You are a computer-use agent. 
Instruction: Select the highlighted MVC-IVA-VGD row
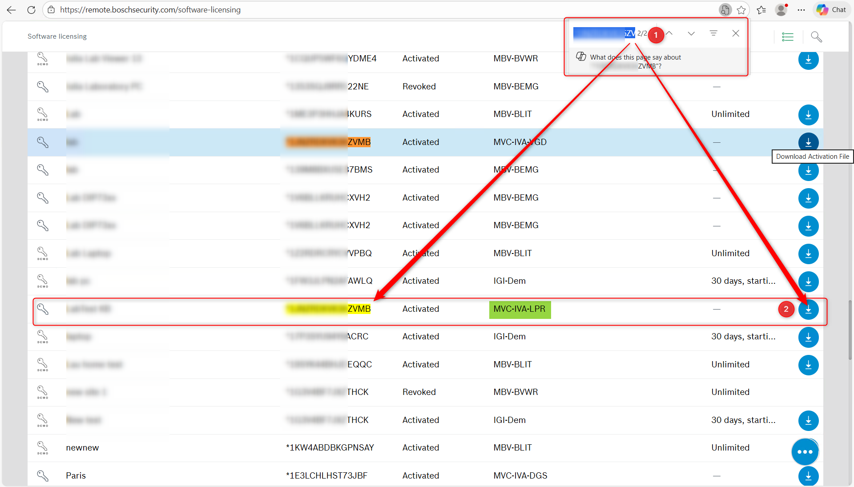[445, 142]
